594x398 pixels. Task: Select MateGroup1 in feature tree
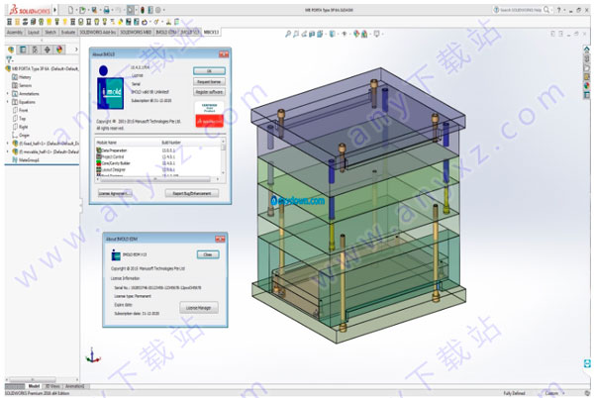26,159
